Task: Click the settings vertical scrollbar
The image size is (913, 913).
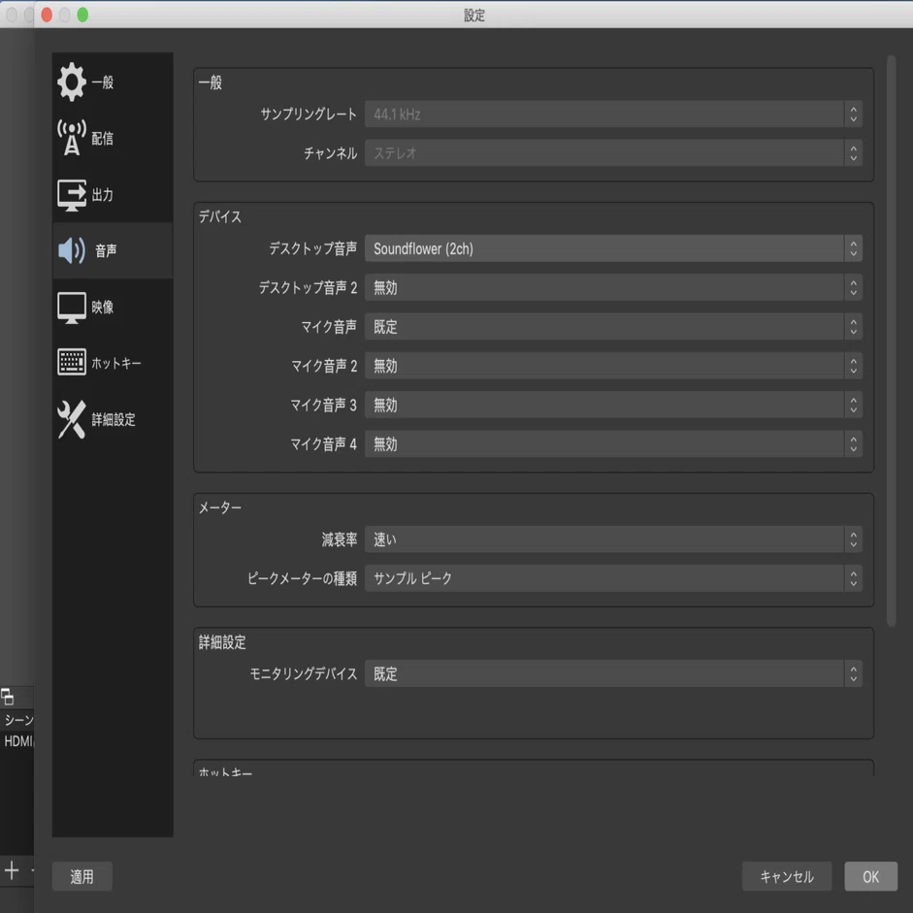Action: click(891, 342)
